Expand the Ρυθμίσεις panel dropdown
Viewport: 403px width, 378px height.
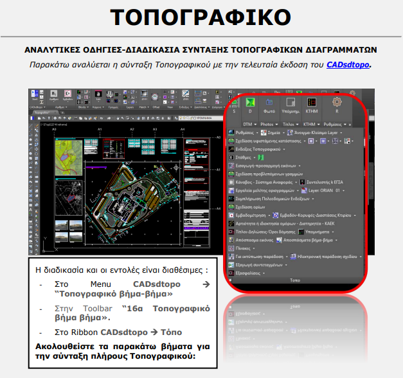pyautogui.click(x=345, y=125)
